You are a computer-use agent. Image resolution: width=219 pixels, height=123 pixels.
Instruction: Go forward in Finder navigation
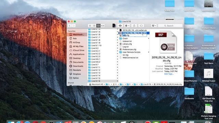(74, 26)
